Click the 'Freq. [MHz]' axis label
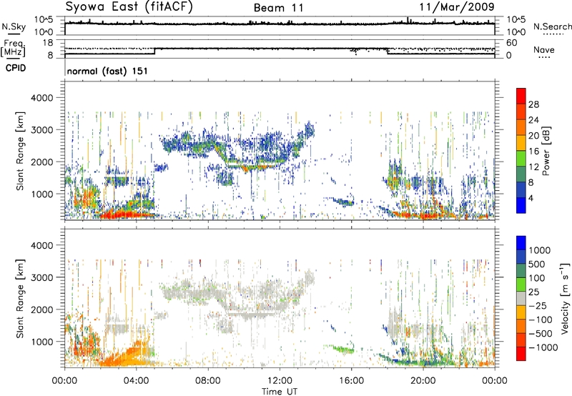Viewport: 572px width, 396px height. [x=13, y=48]
